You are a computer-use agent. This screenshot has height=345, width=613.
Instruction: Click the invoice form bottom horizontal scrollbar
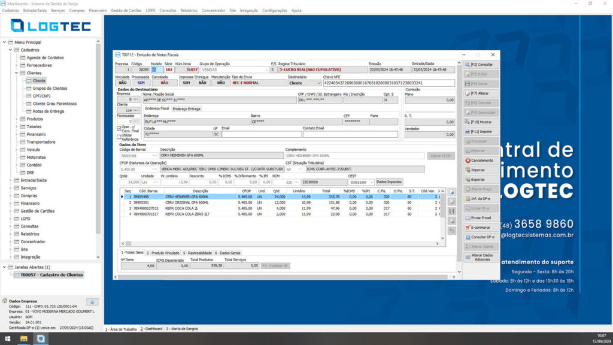284,277
